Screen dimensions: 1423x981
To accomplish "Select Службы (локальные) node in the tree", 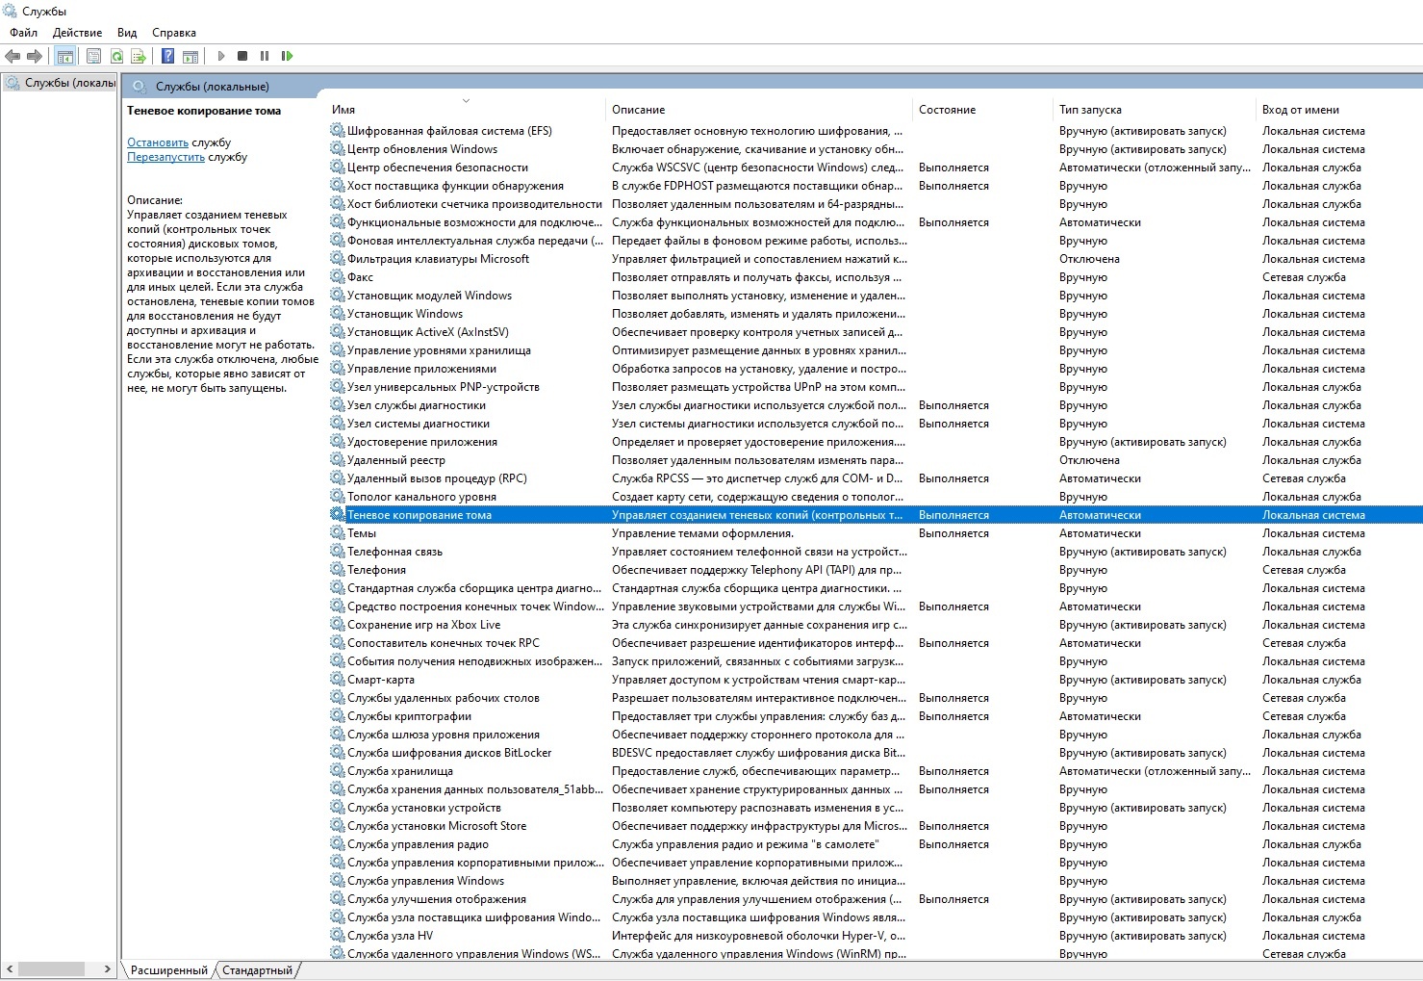I will pyautogui.click(x=61, y=83).
